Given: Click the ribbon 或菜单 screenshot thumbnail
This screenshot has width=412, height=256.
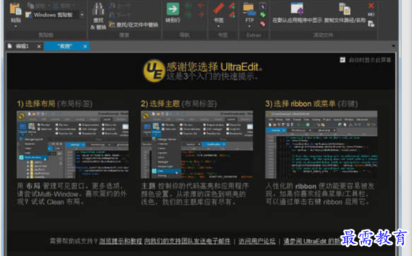Looking at the screenshot, I should 321,145.
